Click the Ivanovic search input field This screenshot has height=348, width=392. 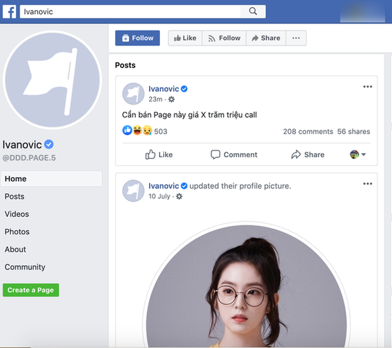[130, 11]
